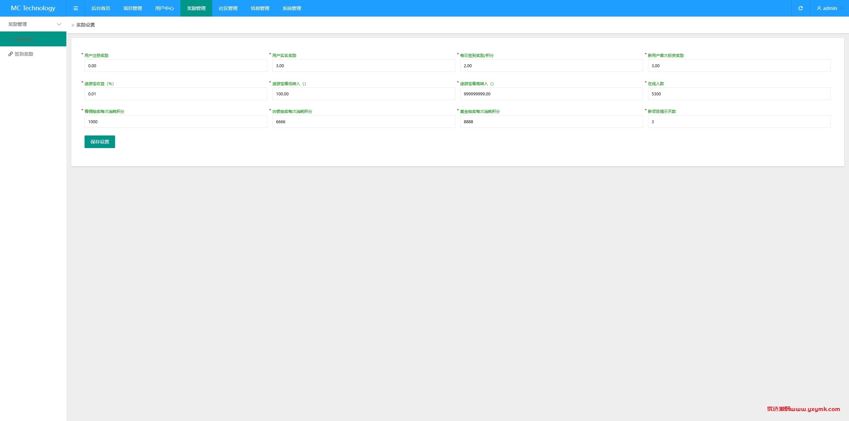Switch to 用户中心 menu
The height and width of the screenshot is (421, 849).
click(164, 8)
